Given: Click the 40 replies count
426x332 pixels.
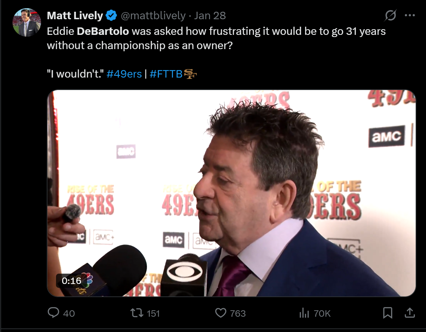Looking at the screenshot, I should 69,313.
